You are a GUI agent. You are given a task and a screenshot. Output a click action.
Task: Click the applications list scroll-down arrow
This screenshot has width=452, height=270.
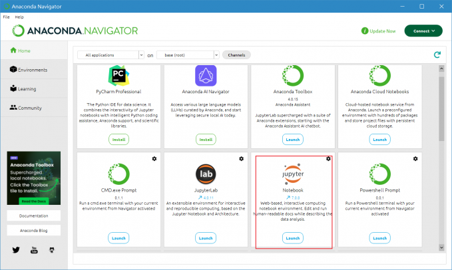click(441, 247)
